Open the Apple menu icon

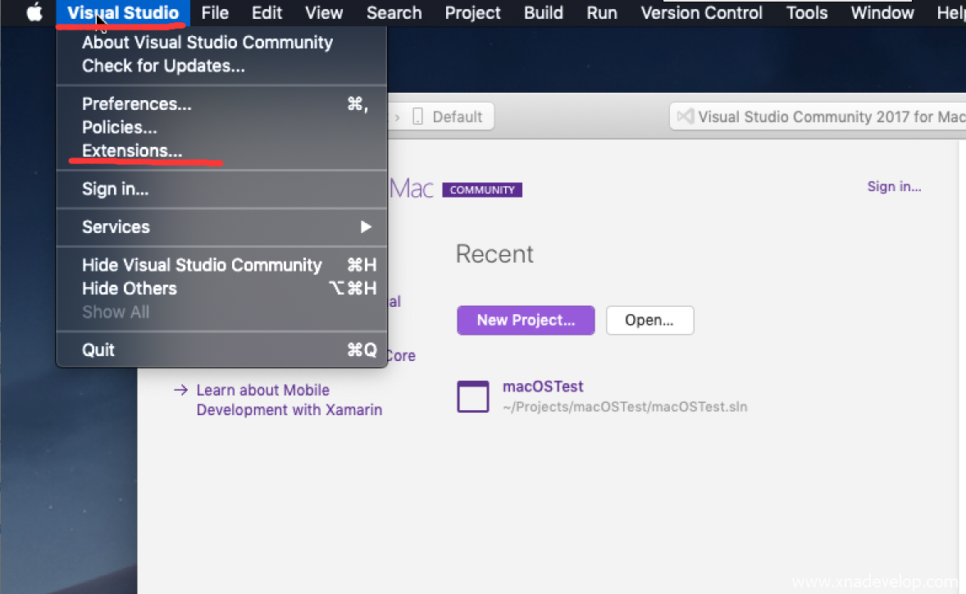tap(34, 13)
